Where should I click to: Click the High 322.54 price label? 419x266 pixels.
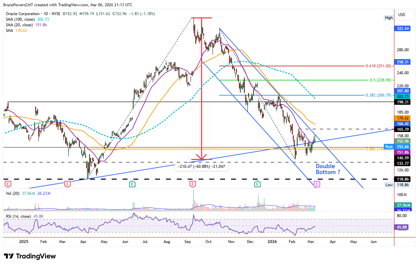coord(403,29)
